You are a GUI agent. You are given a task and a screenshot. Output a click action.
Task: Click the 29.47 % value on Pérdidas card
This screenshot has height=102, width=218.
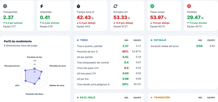[x=195, y=17]
